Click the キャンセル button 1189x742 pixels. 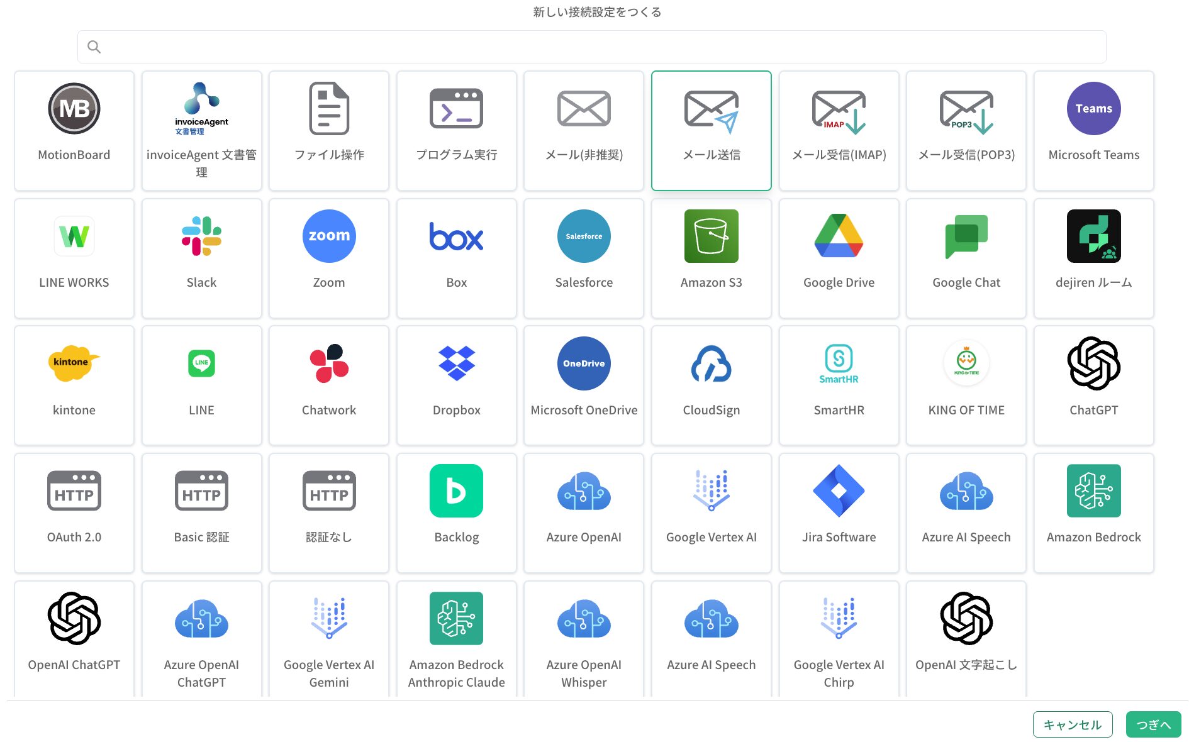[x=1072, y=724]
